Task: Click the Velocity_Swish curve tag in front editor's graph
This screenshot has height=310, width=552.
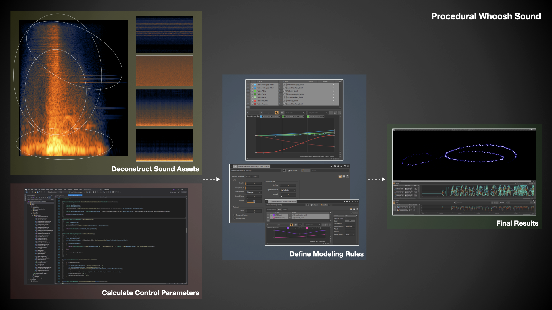Action: point(313,228)
